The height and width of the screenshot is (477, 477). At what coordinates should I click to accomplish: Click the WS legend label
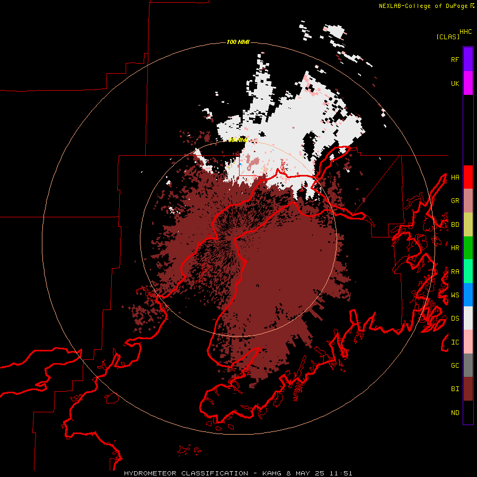click(455, 295)
